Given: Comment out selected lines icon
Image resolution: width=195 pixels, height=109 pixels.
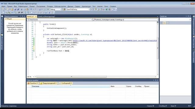Looking at the screenshot, I should click(25, 13).
